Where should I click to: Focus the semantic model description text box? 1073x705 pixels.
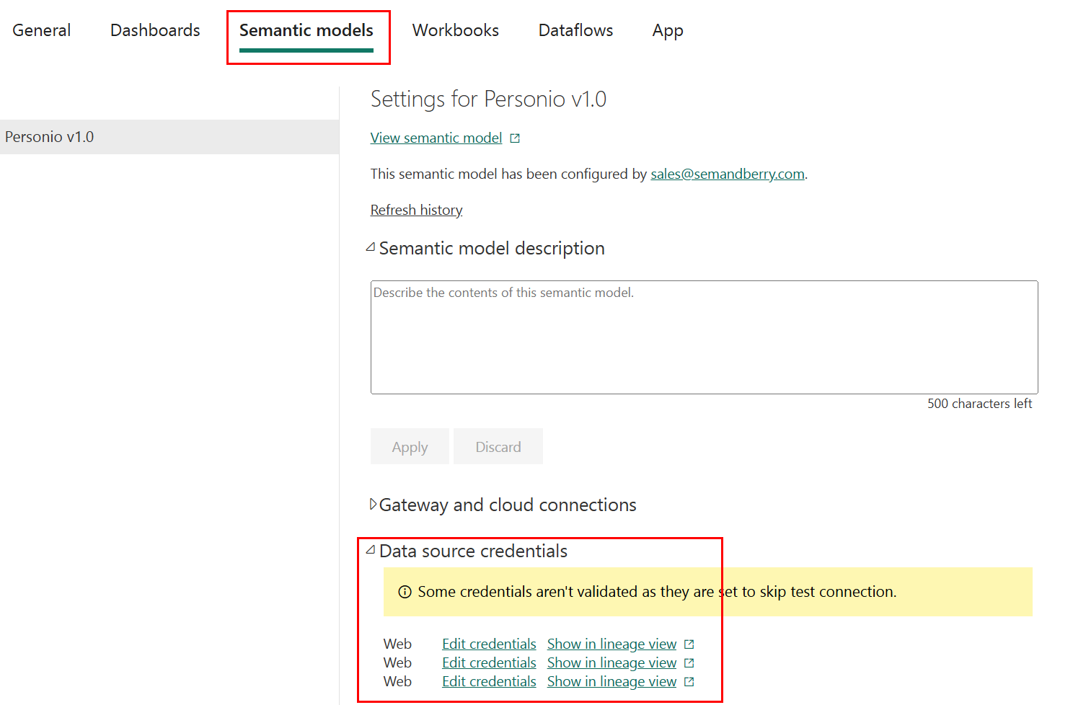point(704,337)
